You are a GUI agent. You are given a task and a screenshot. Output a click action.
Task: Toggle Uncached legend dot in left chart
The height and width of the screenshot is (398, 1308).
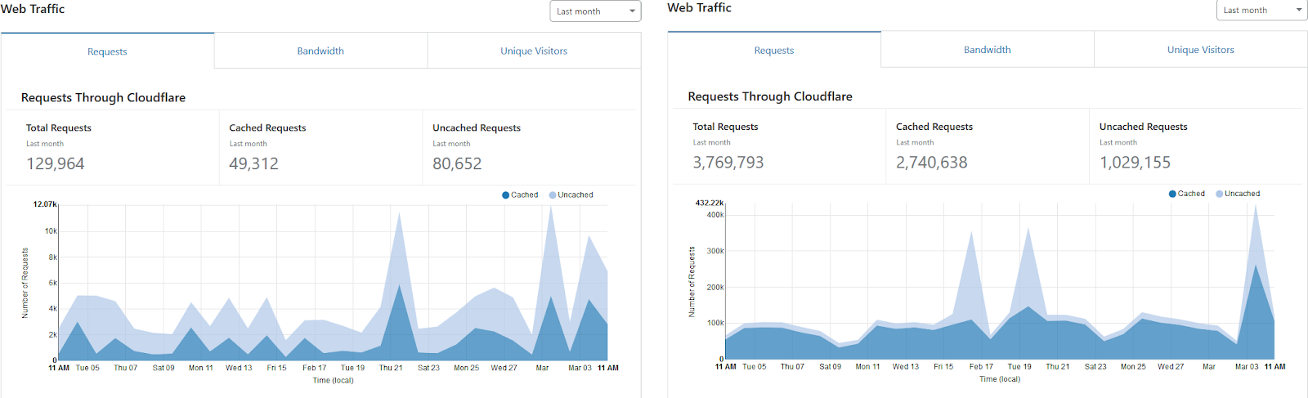click(553, 195)
